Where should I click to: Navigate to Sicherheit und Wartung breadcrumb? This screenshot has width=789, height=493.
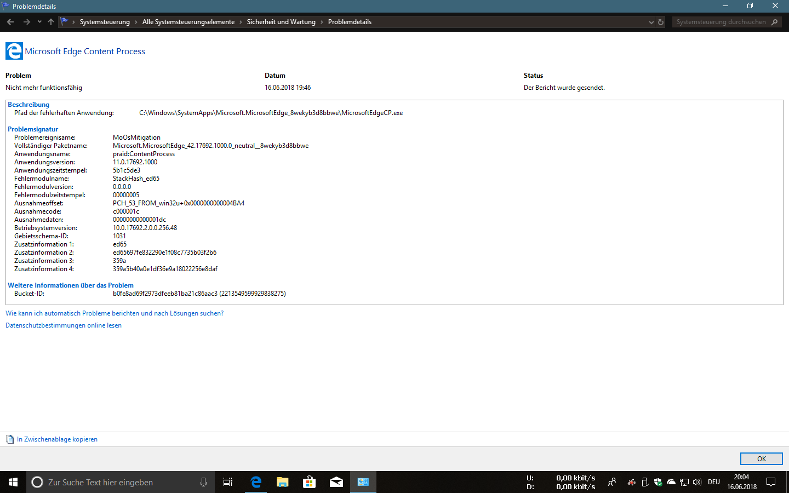coord(281,22)
